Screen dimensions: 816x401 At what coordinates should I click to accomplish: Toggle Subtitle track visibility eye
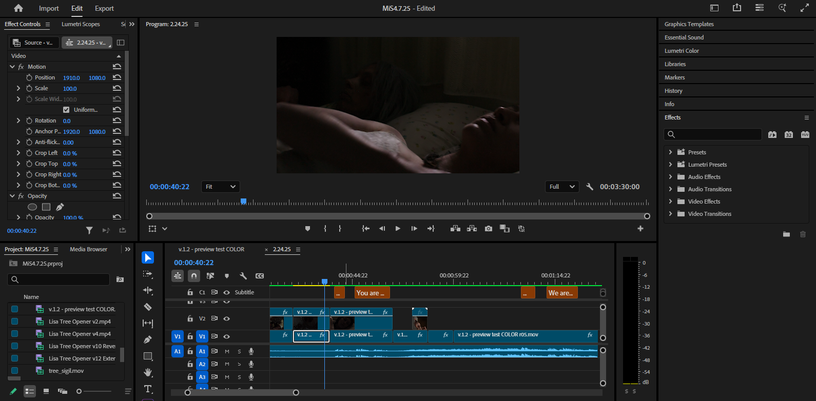226,292
